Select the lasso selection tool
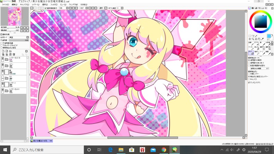Viewport: 274px width, 154px height. (253, 36)
